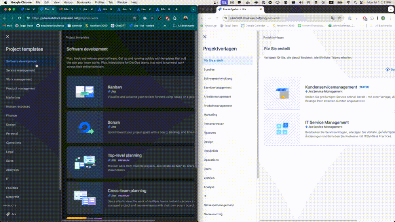
Task: Open the Profiles menu
Action: click(99, 2)
